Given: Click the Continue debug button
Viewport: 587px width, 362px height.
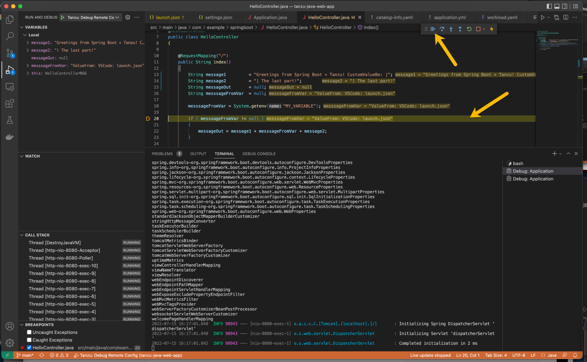Looking at the screenshot, I should coord(433,29).
